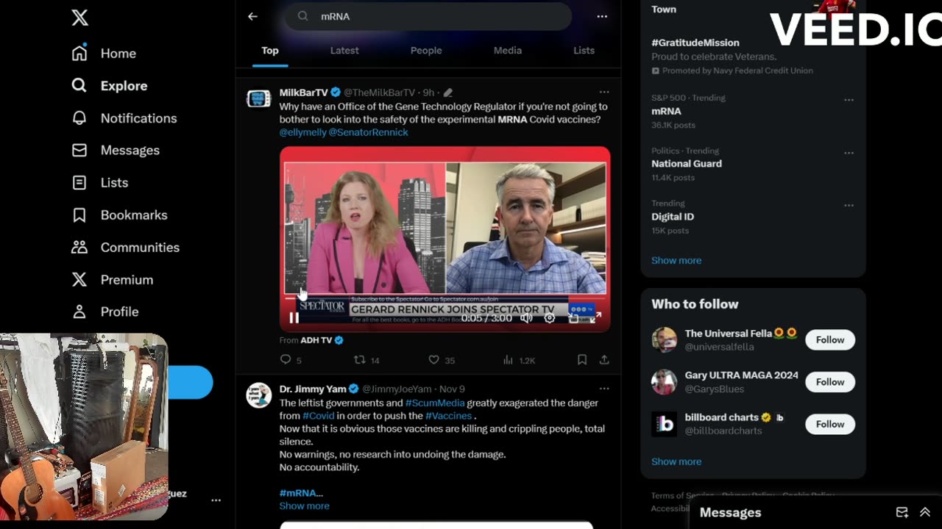Open options for mRNA trend
Viewport: 942px width, 529px height.
[x=849, y=100]
